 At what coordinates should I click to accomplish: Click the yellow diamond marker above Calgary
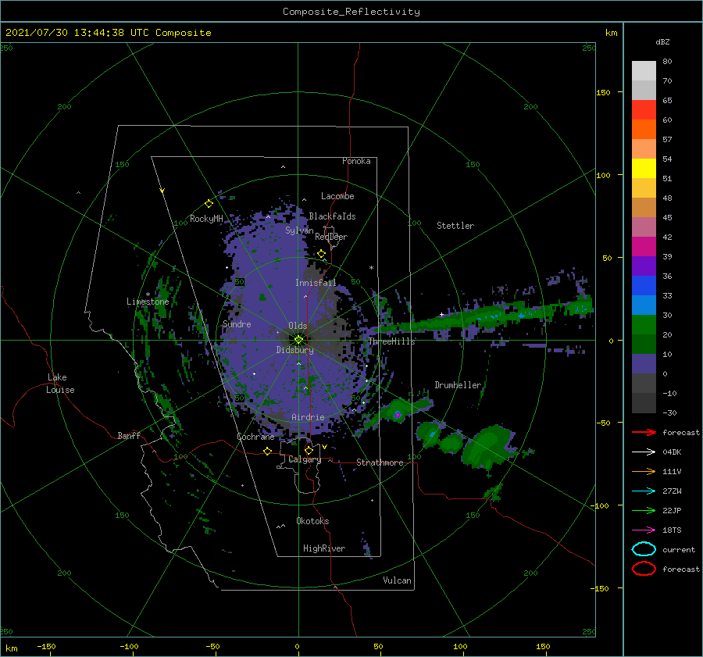(x=309, y=450)
